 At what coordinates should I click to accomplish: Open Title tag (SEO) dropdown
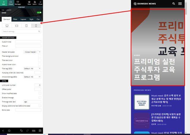32,68
